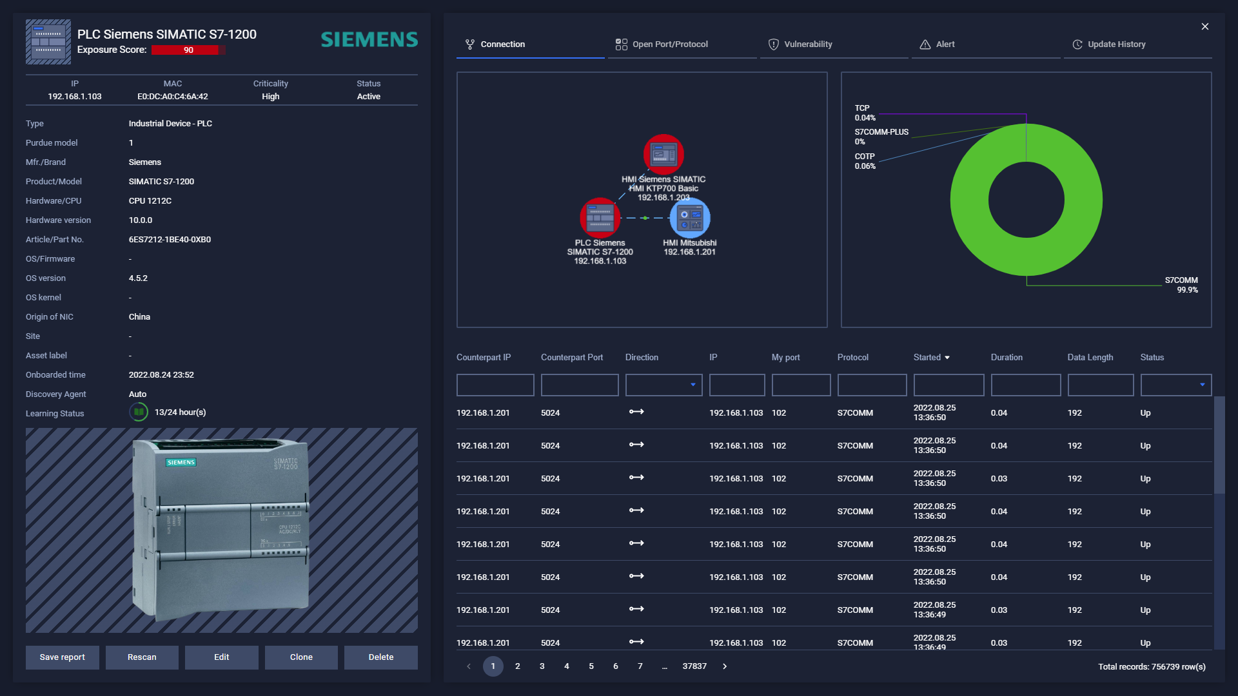Click the Save report button
The image size is (1238, 696).
(x=63, y=657)
